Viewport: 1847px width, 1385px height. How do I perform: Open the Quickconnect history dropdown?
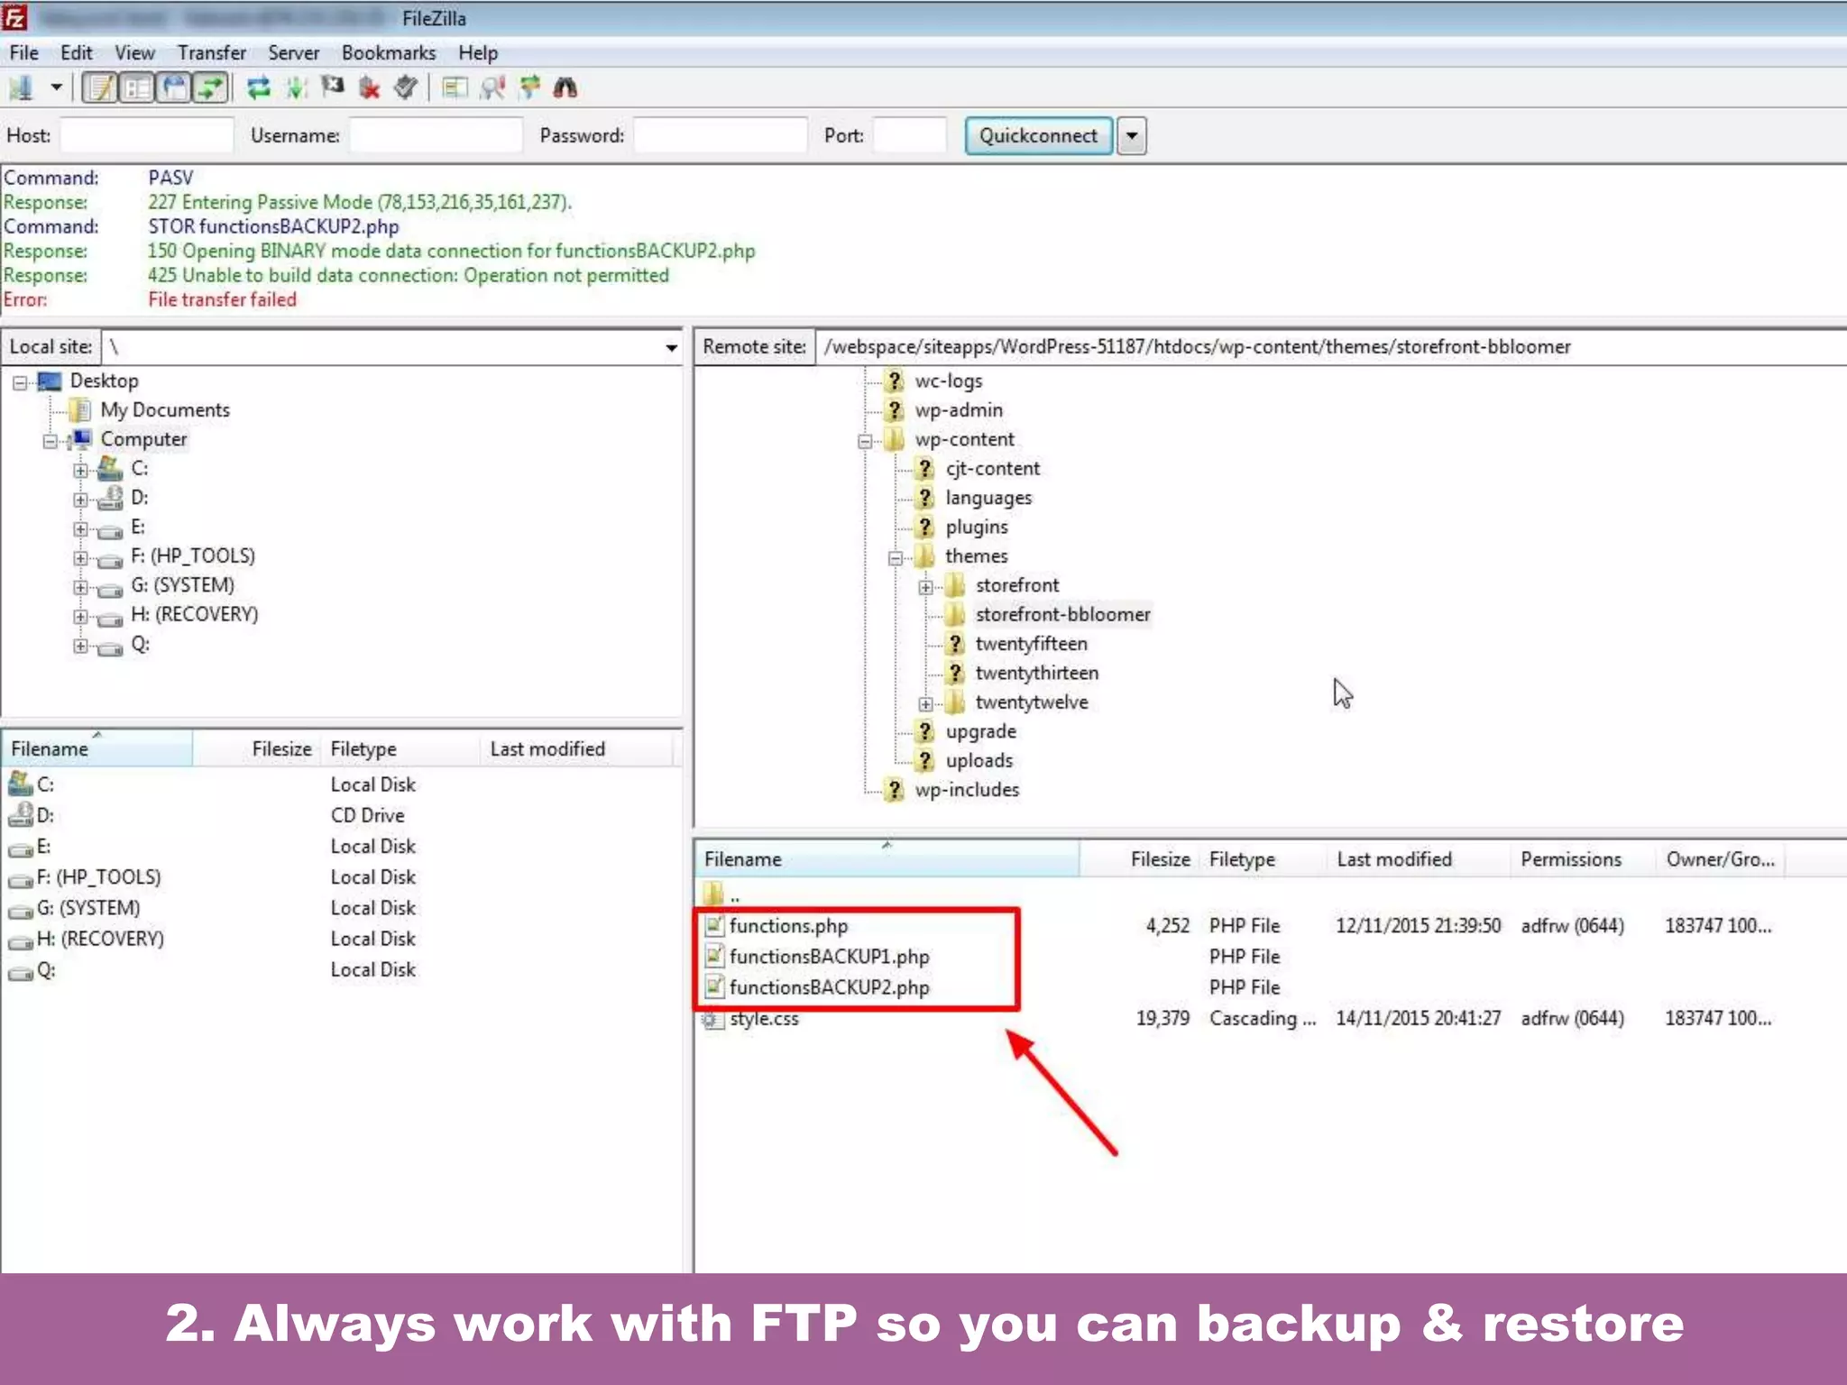(1132, 136)
